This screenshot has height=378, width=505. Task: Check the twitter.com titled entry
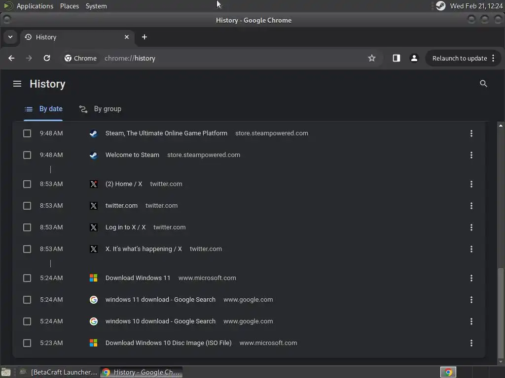tap(27, 206)
